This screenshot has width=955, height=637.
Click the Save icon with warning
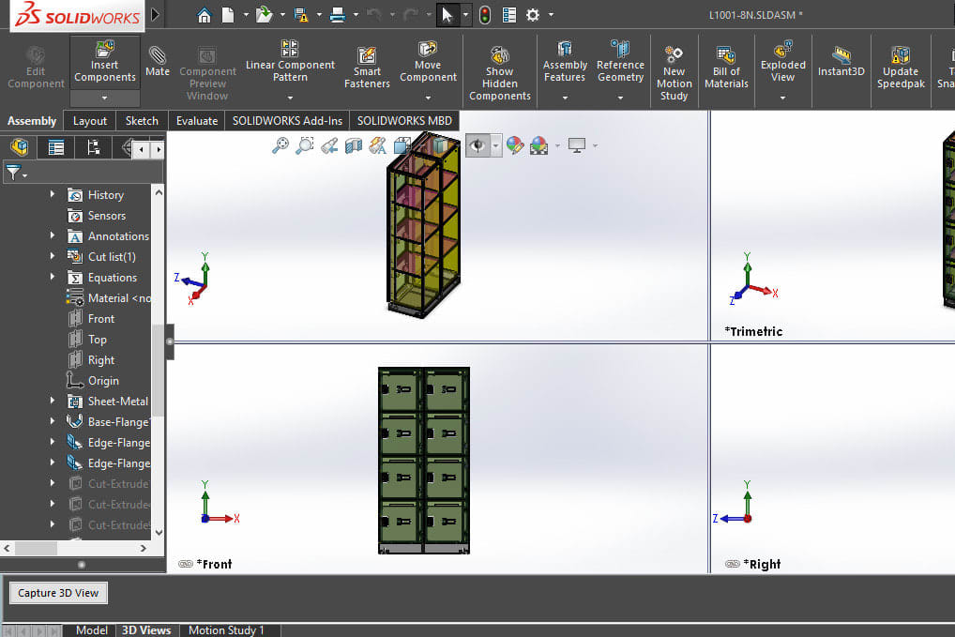(301, 15)
